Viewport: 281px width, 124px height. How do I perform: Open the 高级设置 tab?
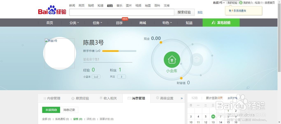pyautogui.click(x=164, y=98)
